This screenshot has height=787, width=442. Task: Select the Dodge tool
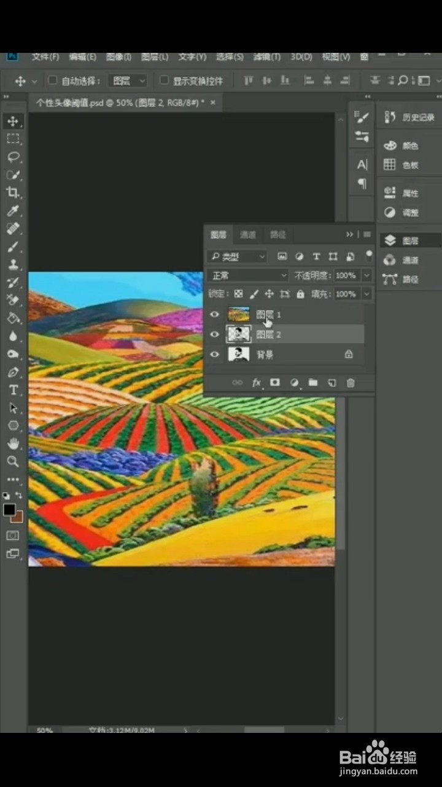coord(13,354)
